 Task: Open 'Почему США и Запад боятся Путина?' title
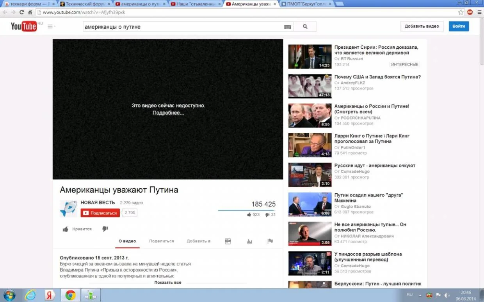pyautogui.click(x=377, y=77)
